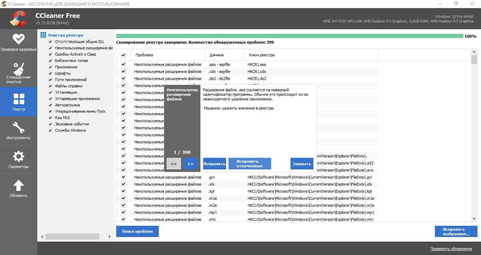Toggle the Шрифты checkbox
The image size is (481, 255).
[x=50, y=73]
